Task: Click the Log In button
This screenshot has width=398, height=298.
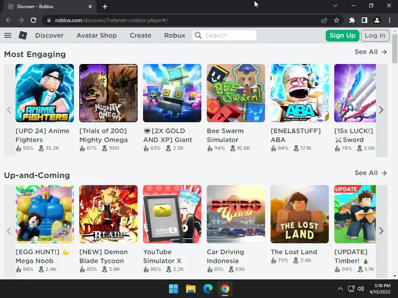Action: click(x=375, y=35)
